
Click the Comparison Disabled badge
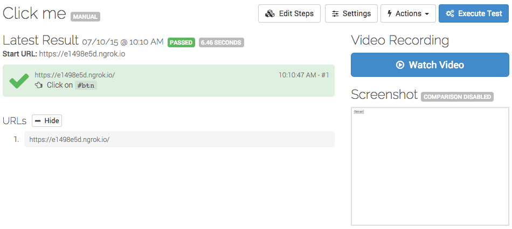[x=457, y=97]
